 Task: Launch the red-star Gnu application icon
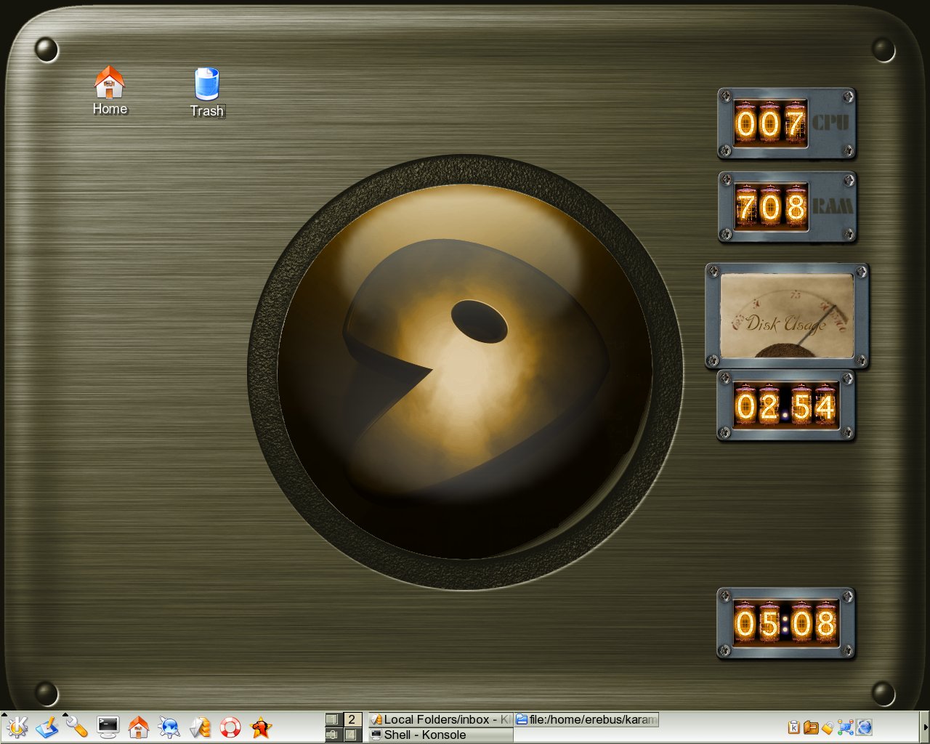click(x=261, y=727)
